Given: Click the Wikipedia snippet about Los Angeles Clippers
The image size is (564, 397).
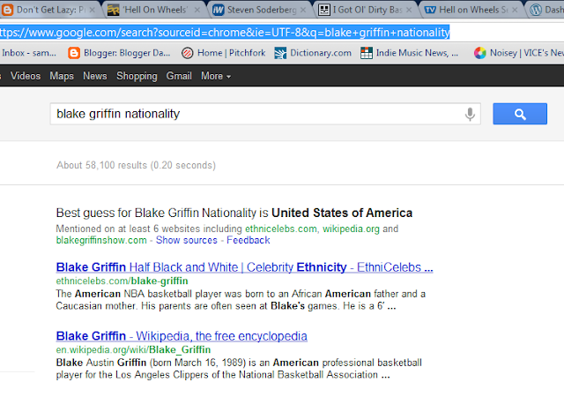Looking at the screenshot, I should click(x=239, y=369).
